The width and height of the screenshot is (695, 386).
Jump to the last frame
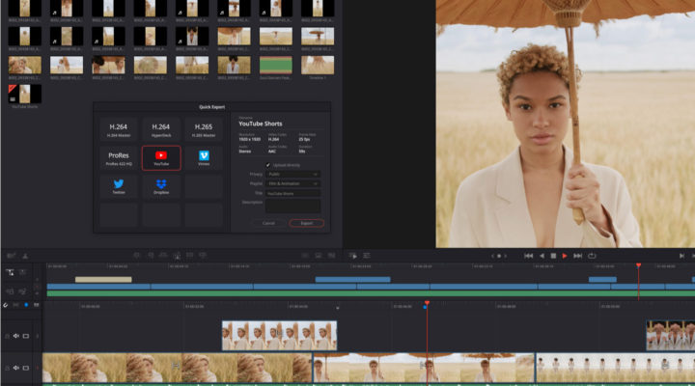point(577,256)
